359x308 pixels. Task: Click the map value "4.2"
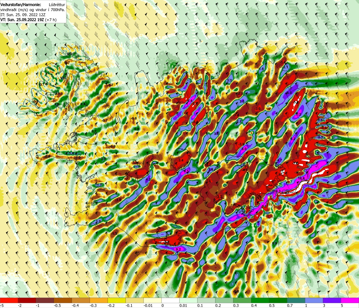coord(148,179)
